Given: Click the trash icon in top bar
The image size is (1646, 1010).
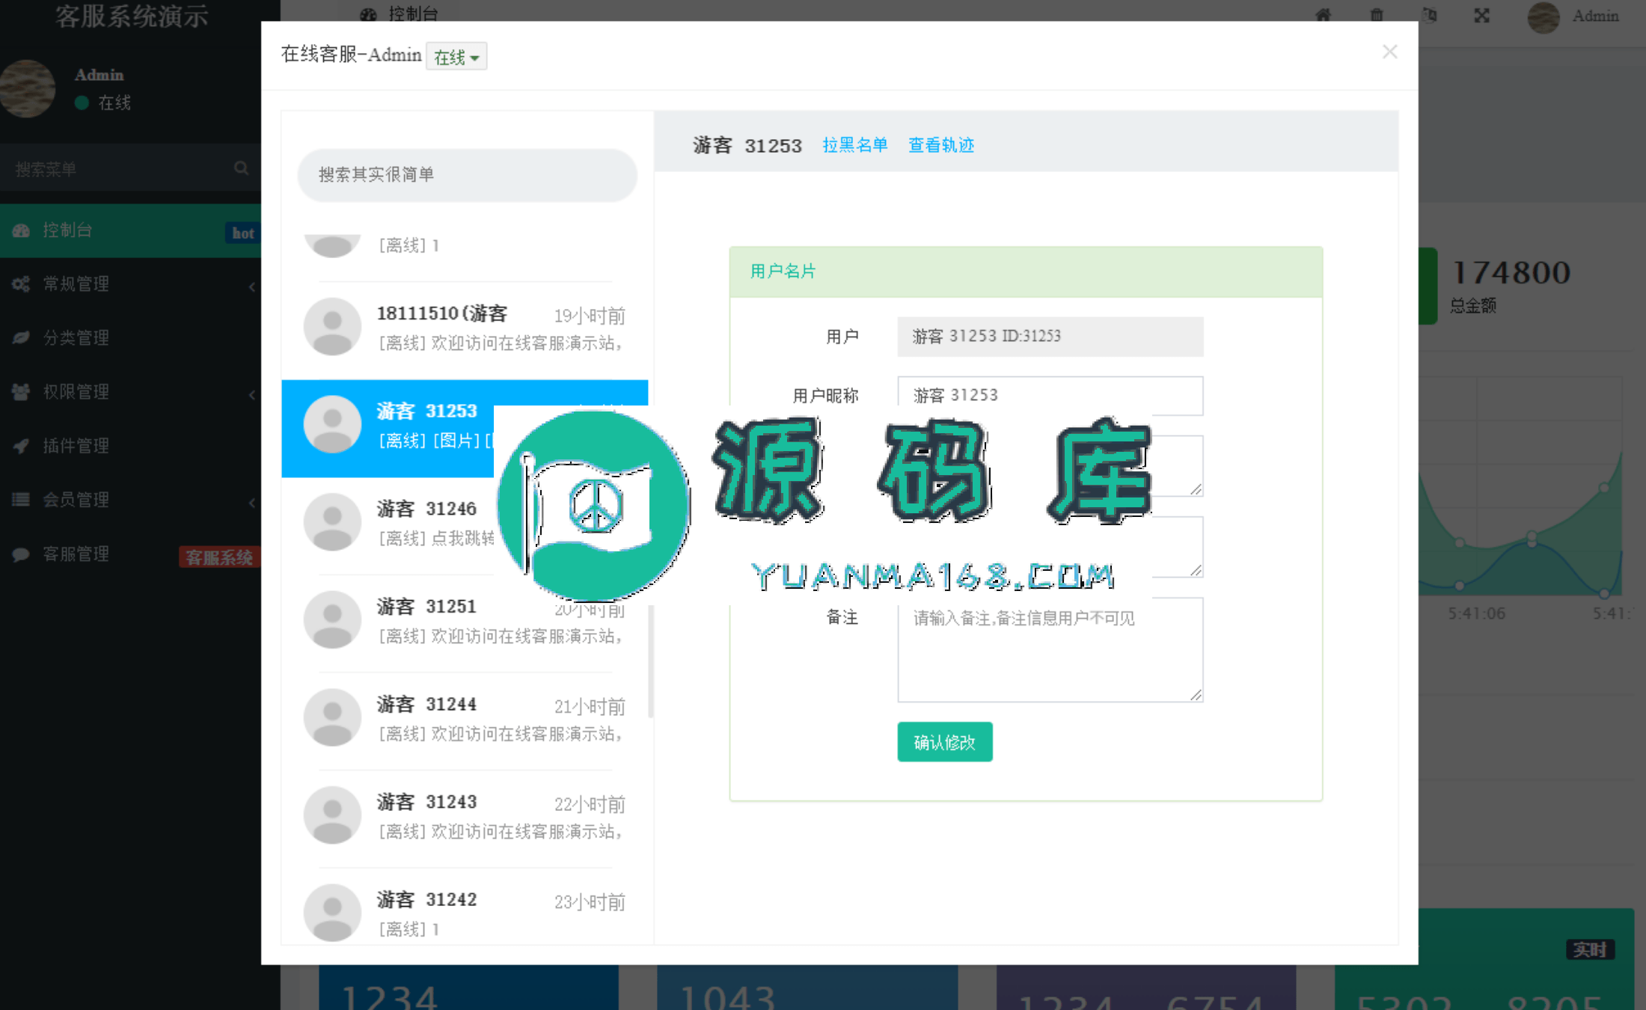Looking at the screenshot, I should point(1377,15).
